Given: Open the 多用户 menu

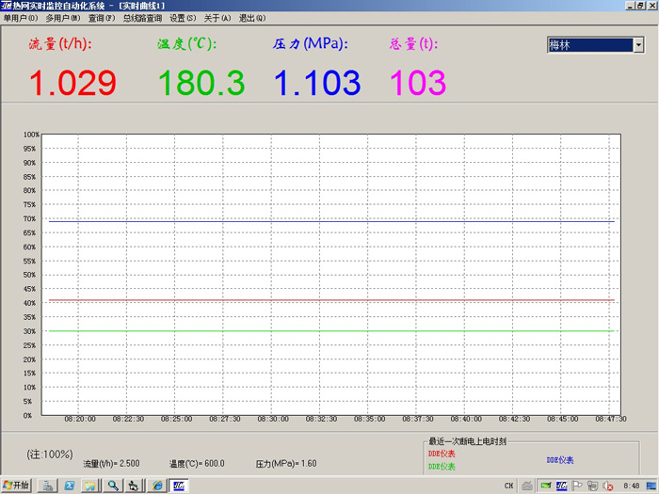Looking at the screenshot, I should pyautogui.click(x=63, y=18).
